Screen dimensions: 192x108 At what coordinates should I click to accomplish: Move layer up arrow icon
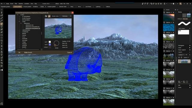click(x=179, y=57)
